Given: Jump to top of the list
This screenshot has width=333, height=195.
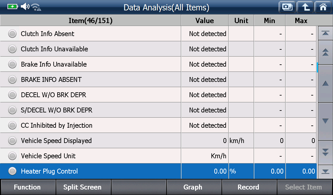Looking at the screenshot, I should point(325,33).
